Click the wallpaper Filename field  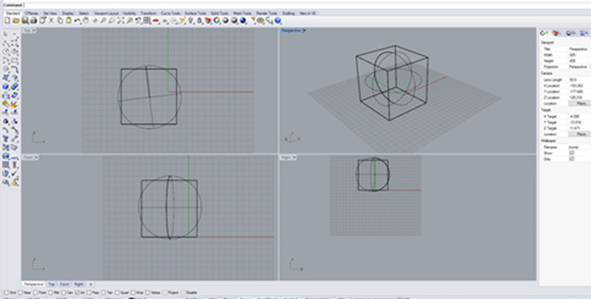579,147
